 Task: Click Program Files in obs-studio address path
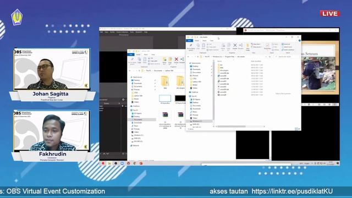(x=229, y=57)
